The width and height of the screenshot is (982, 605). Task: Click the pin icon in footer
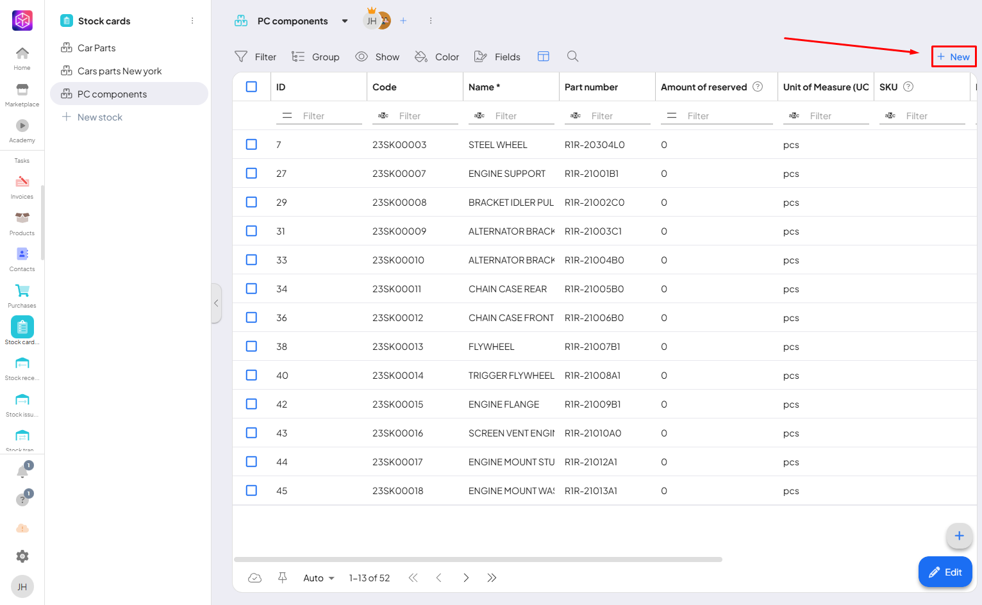tap(282, 577)
